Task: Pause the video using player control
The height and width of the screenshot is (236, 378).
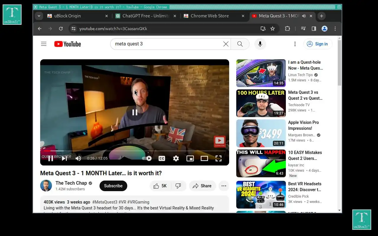Action: 51,158
